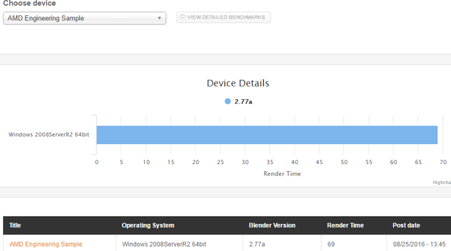Click the Device Details chart title
451x251 pixels.
point(238,83)
